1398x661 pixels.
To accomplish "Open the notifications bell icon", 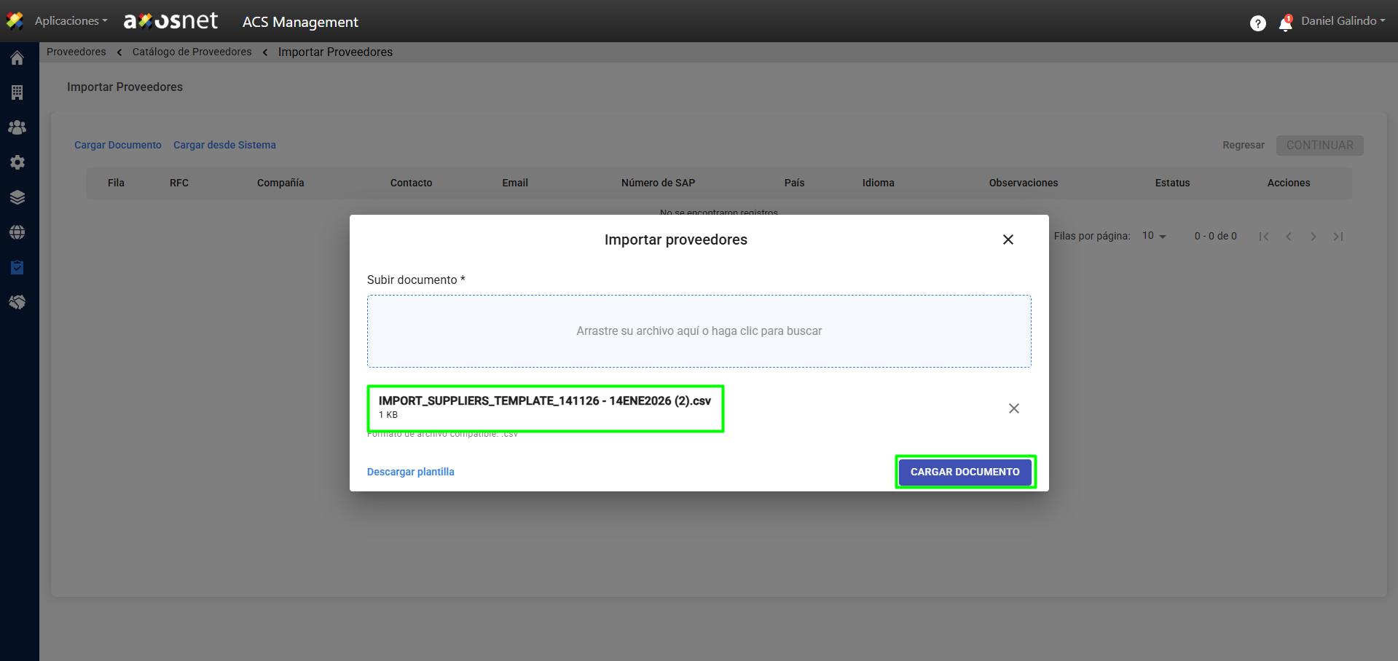I will (x=1285, y=24).
